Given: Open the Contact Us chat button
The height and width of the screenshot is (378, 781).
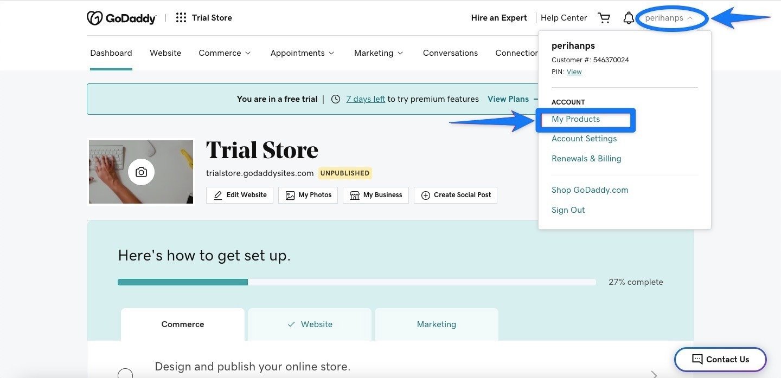Looking at the screenshot, I should coord(720,359).
